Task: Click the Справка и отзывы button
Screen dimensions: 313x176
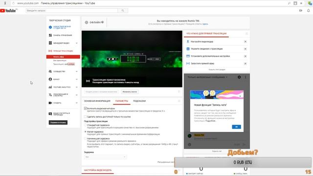Action: [58, 122]
